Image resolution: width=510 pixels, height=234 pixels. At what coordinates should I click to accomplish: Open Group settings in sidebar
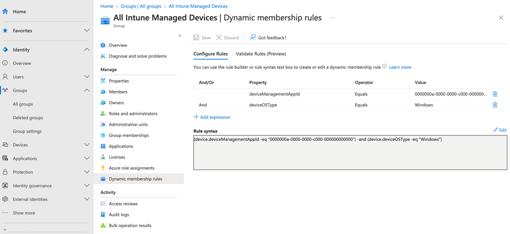27,131
